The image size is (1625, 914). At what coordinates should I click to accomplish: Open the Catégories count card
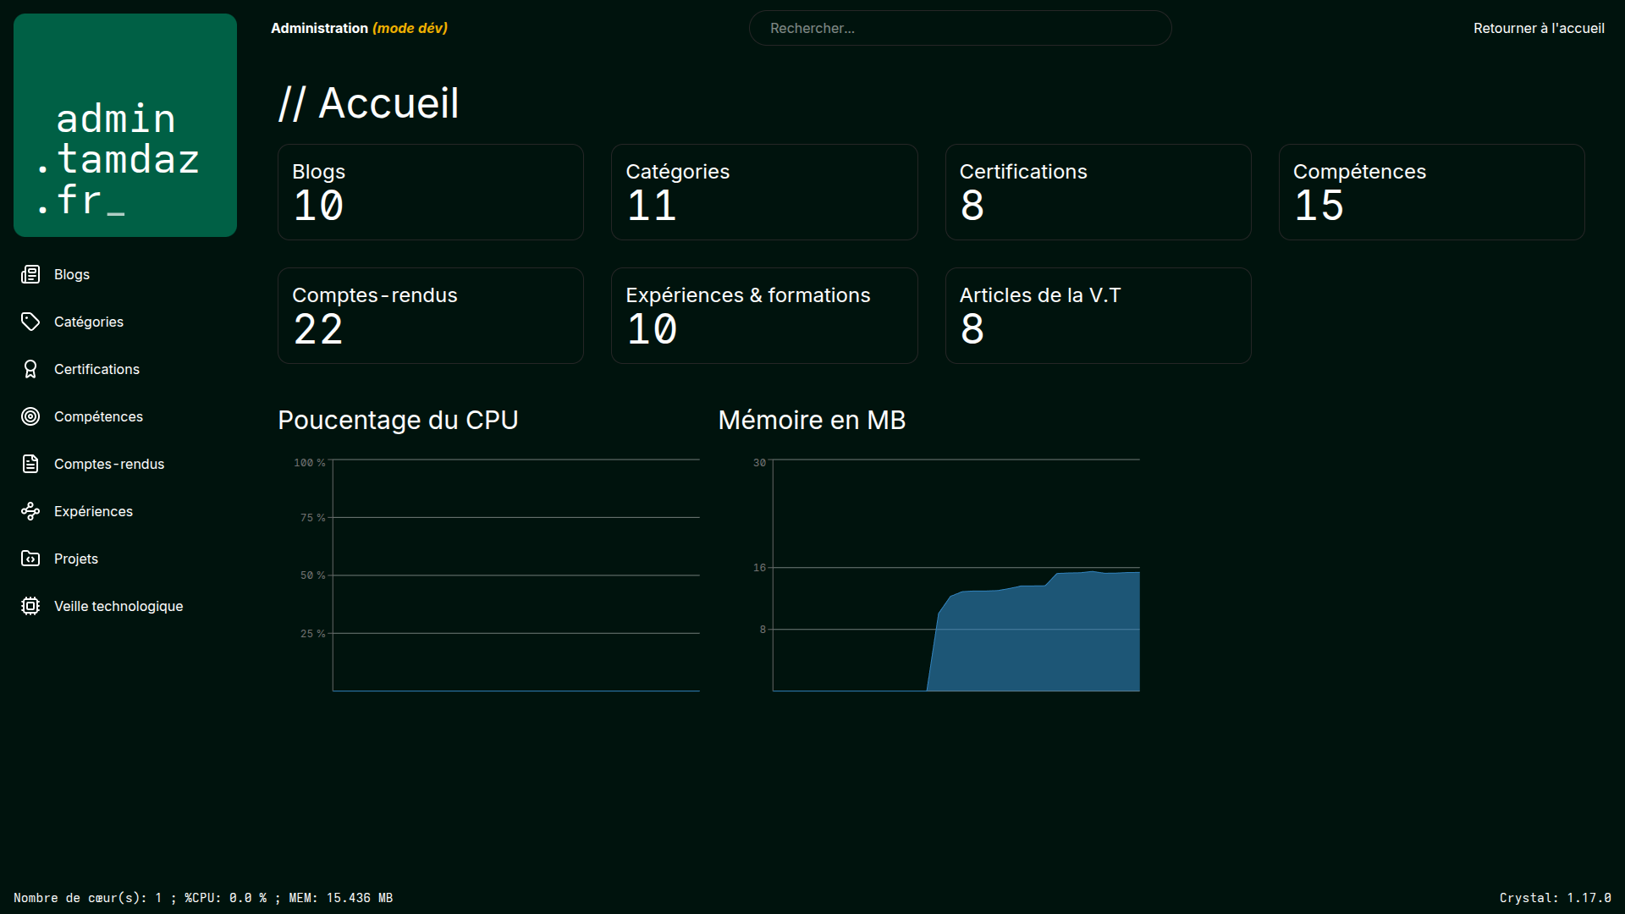pos(763,192)
